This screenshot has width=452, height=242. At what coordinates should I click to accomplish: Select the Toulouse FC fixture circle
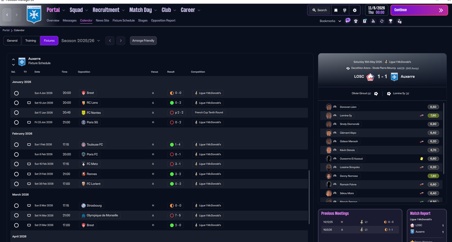tap(16, 145)
